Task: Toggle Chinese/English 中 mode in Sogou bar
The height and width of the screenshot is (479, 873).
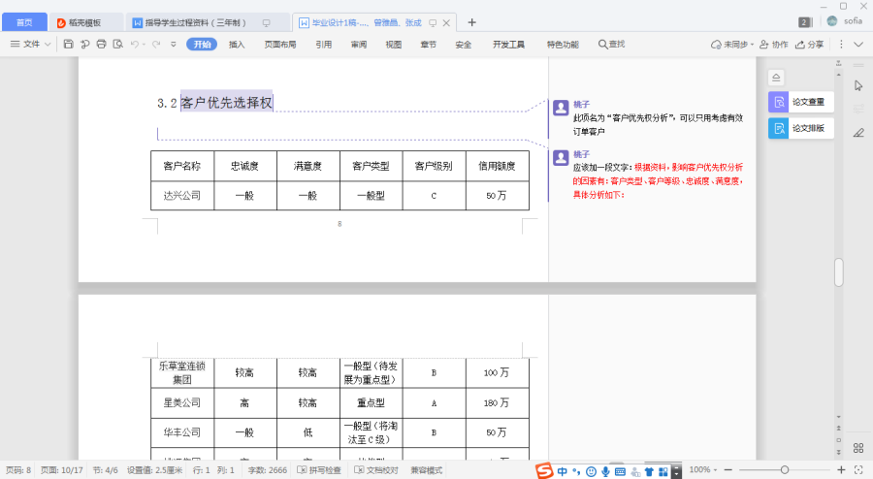Action: (563, 472)
